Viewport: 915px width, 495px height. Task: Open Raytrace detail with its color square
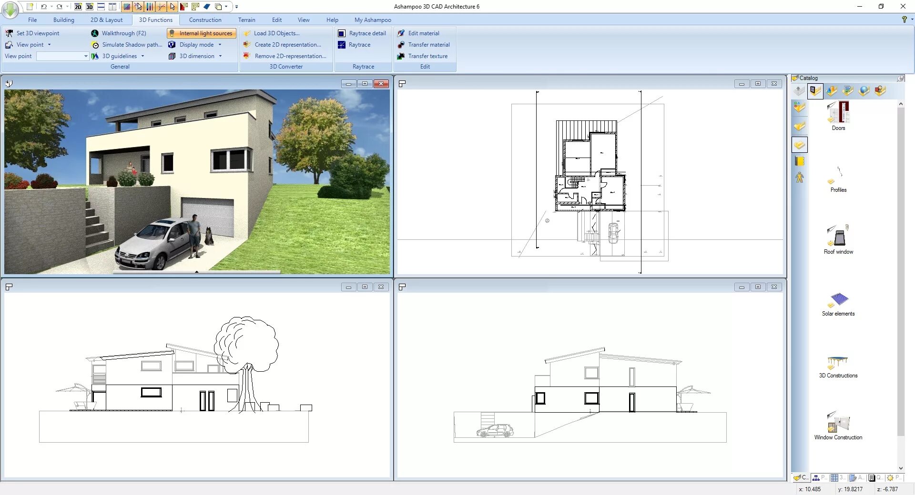(362, 33)
